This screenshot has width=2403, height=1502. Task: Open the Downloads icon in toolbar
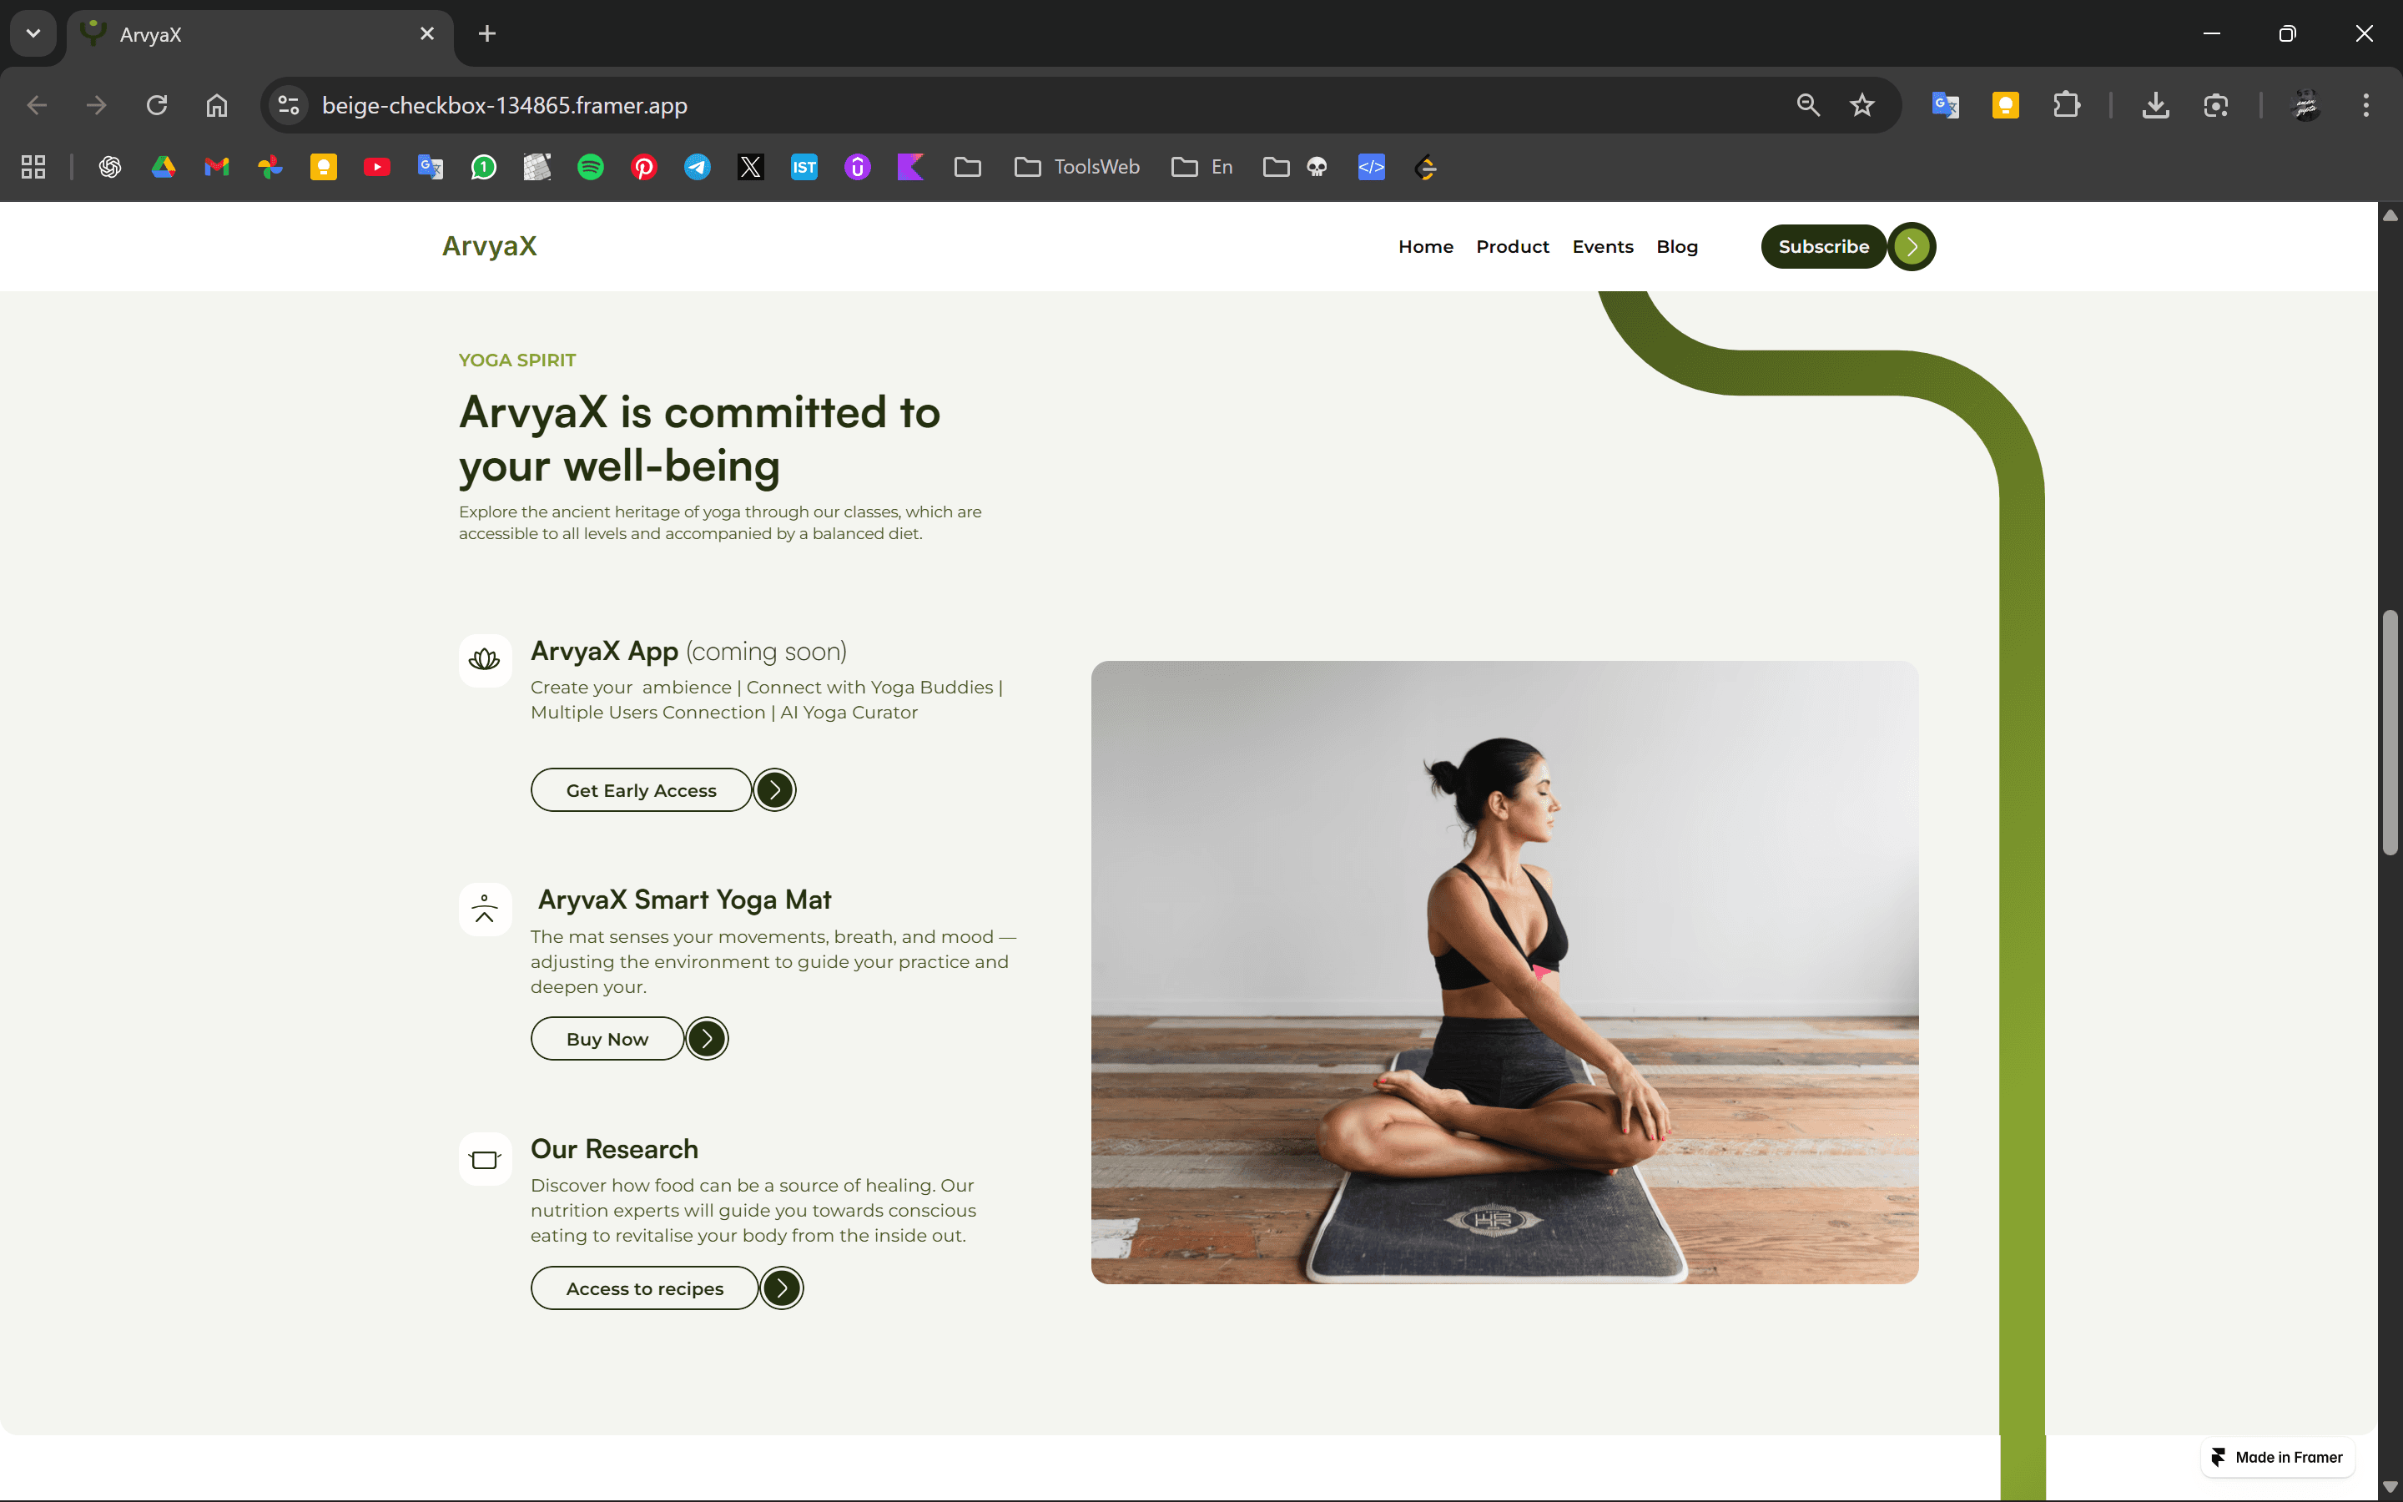tap(2154, 105)
